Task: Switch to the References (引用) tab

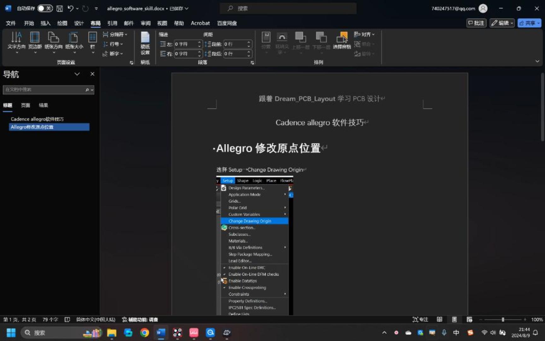Action: (112, 23)
